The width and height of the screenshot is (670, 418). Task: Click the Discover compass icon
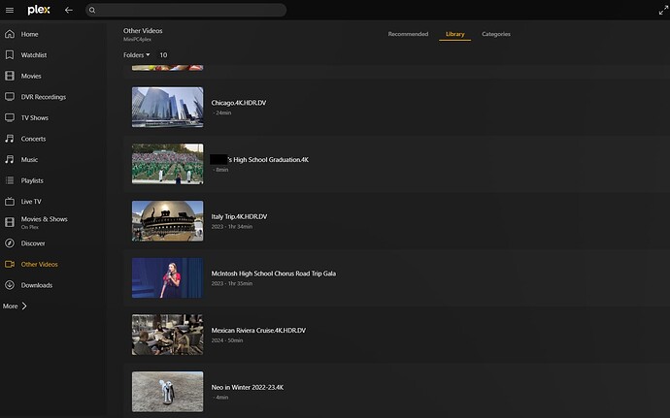[x=10, y=242]
